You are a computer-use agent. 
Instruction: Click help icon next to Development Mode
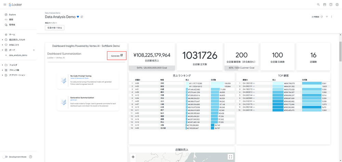point(30,157)
